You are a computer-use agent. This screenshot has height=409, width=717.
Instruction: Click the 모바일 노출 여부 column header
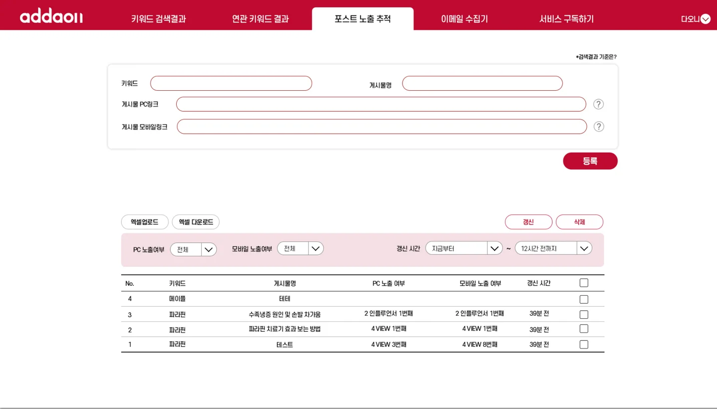tap(480, 283)
